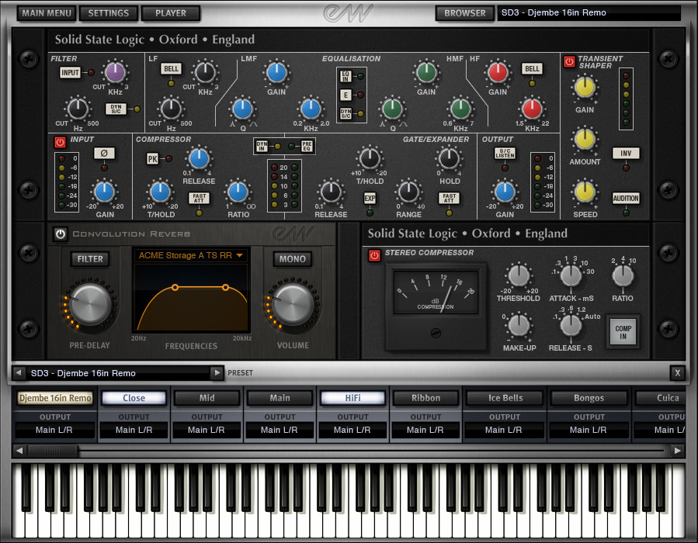The height and width of the screenshot is (543, 698).
Task: Click the right arrow of the microphone scrollbar
Action: (677, 451)
